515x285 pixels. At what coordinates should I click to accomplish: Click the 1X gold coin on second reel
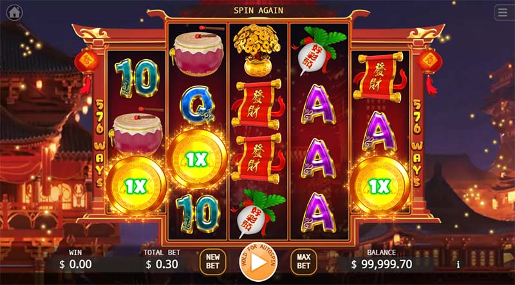[197, 160]
